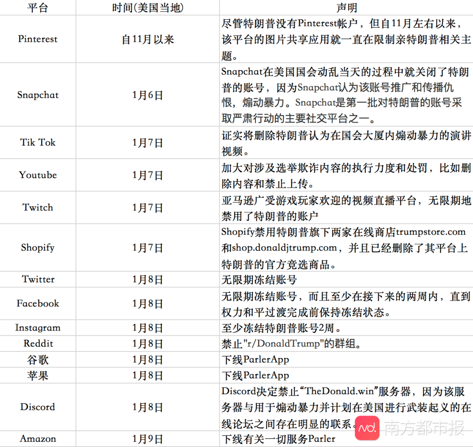Click the Pinterest statement text
Viewport: 473px width, 447px height.
tap(346, 39)
